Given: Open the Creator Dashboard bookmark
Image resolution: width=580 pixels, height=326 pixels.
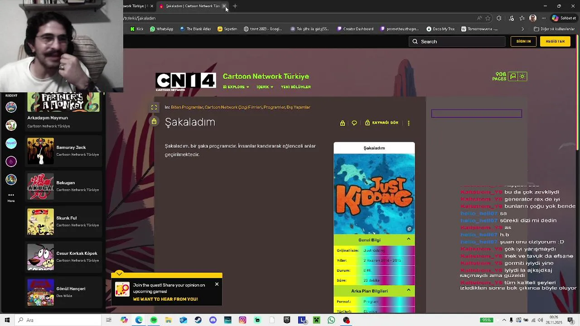Looking at the screenshot, I should click(x=355, y=29).
